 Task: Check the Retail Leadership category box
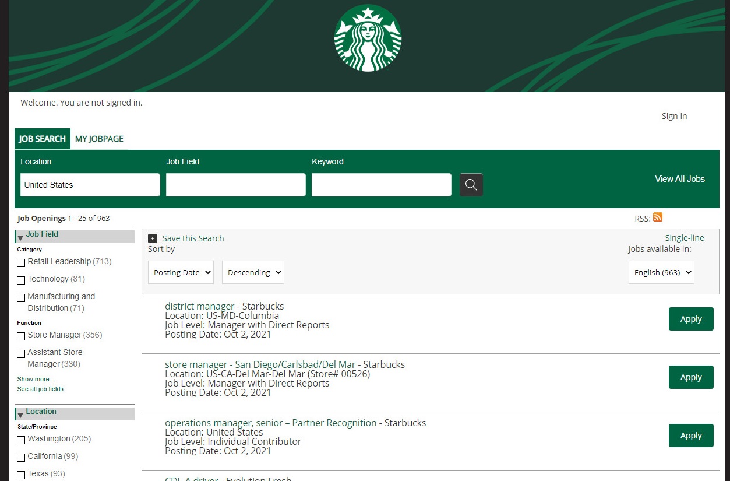point(21,262)
